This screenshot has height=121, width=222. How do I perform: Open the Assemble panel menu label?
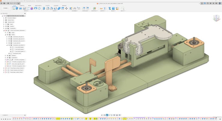[75, 11]
